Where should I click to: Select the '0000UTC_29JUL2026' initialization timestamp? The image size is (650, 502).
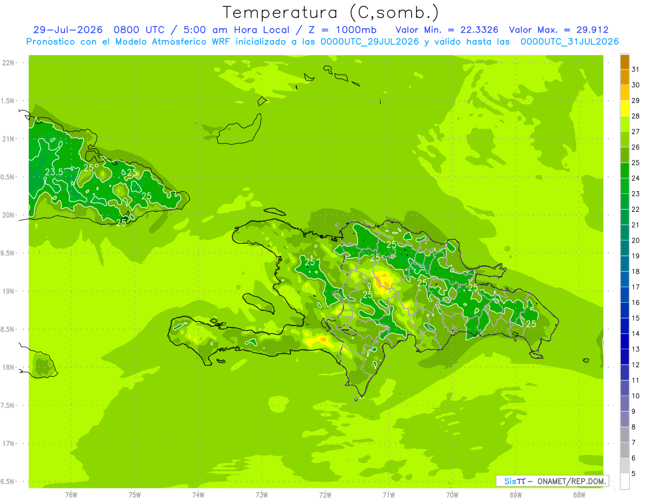[x=369, y=42]
